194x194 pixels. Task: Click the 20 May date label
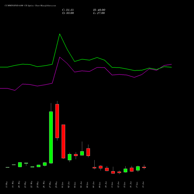(19, 185)
